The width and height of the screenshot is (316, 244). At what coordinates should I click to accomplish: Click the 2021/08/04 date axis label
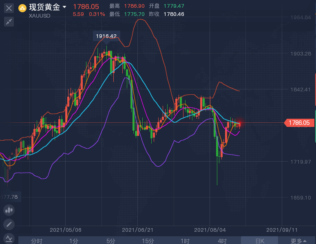point(210,230)
